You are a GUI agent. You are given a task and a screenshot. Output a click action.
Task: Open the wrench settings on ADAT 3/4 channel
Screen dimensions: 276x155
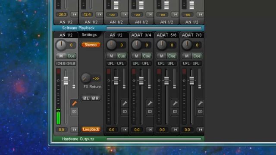tap(150, 103)
